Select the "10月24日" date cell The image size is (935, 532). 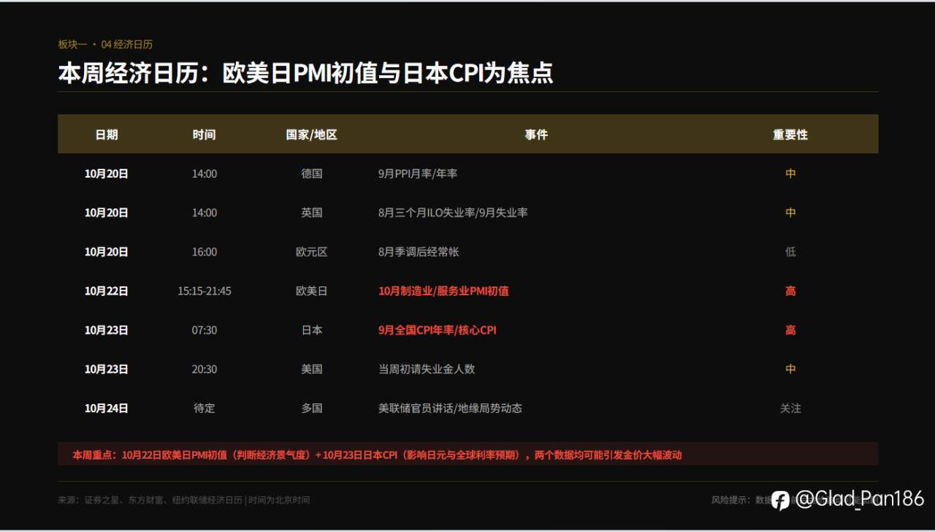107,408
